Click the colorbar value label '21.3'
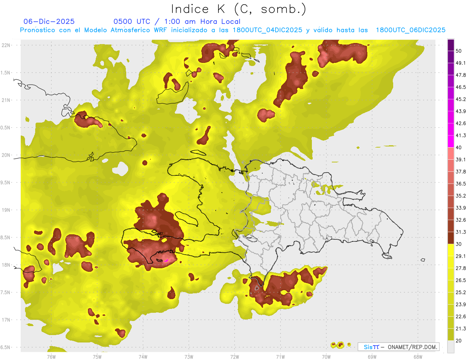This screenshot has width=469, height=362. 460,328
